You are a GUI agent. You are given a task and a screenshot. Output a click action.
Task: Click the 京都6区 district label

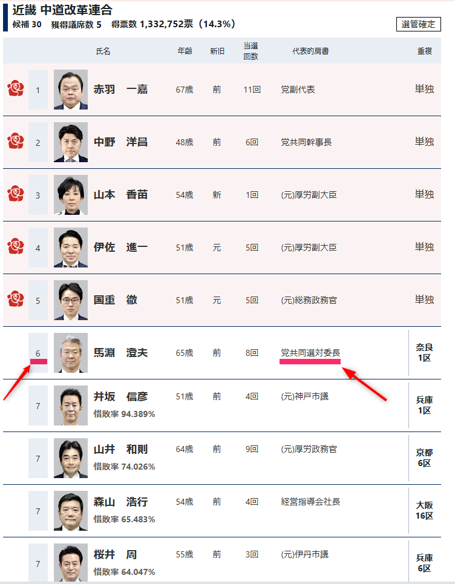pyautogui.click(x=424, y=458)
